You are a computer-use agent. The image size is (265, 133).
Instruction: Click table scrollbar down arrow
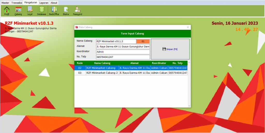pyautogui.click(x=189, y=106)
